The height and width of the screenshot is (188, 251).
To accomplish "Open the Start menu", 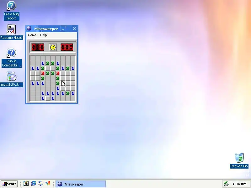I will coord(9,184).
